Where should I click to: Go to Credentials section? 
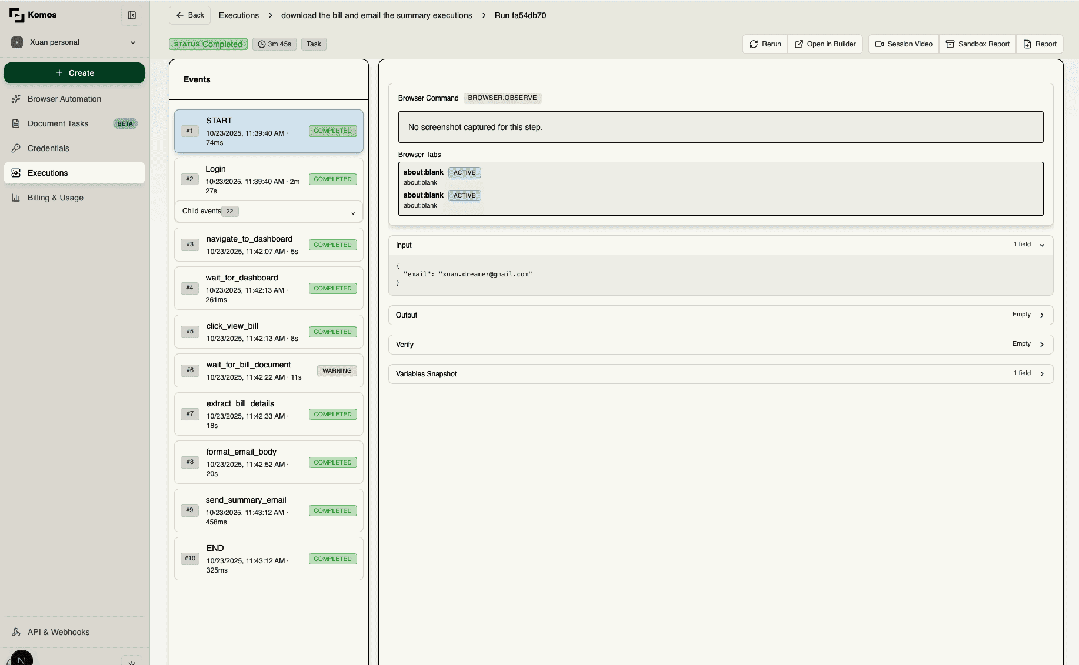pos(48,148)
